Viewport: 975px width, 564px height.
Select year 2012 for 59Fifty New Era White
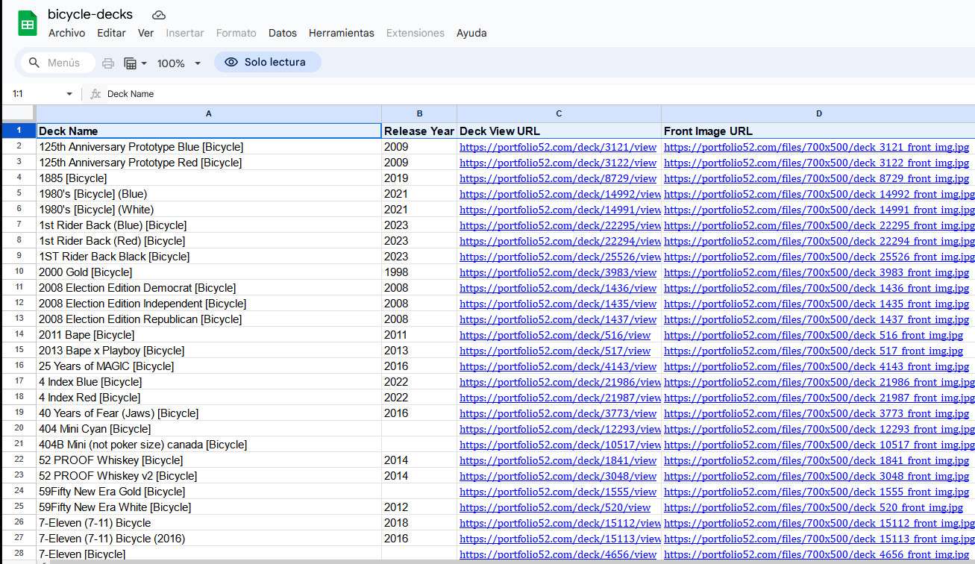coord(419,507)
